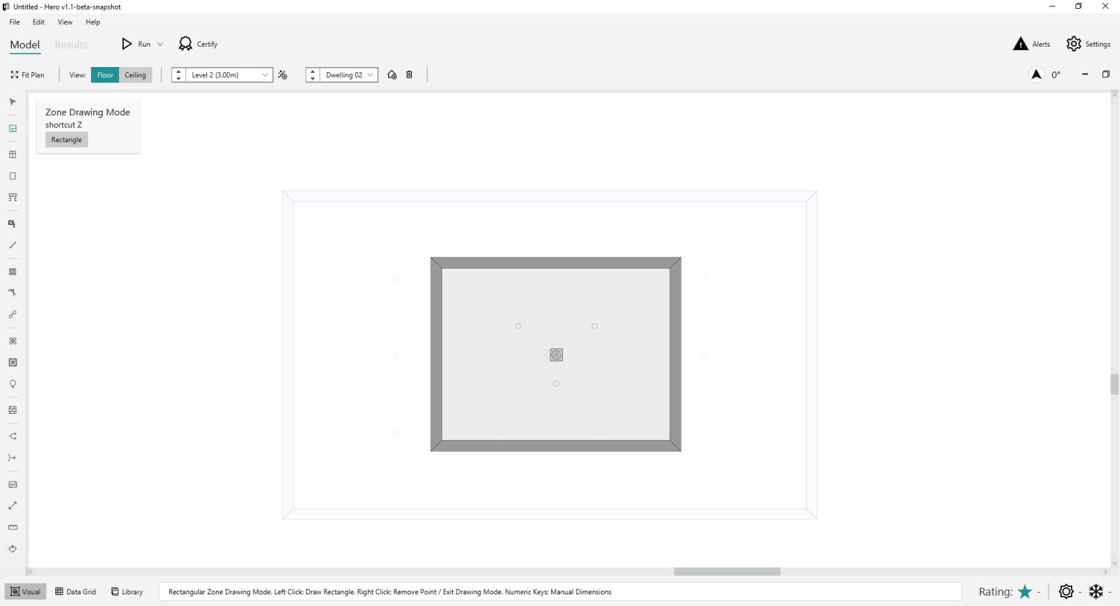The image size is (1120, 606).
Task: Expand the Run options chevron
Action: click(x=160, y=44)
